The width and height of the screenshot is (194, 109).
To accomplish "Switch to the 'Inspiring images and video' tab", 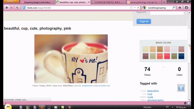I will [x=38, y=2].
